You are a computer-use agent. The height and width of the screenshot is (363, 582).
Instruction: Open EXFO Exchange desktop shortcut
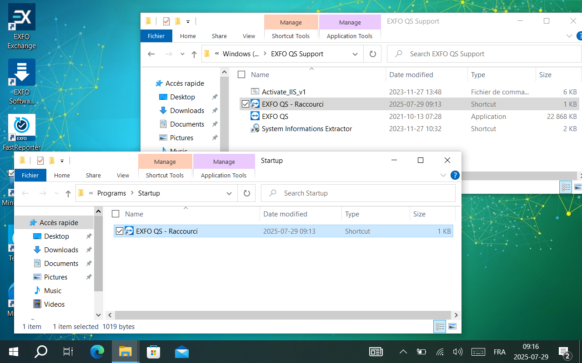22,26
